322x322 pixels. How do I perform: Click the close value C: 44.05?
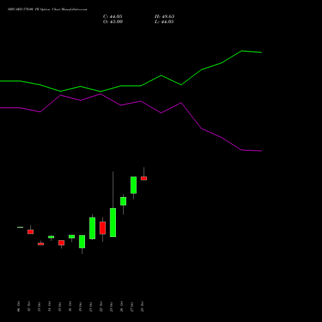113,17
